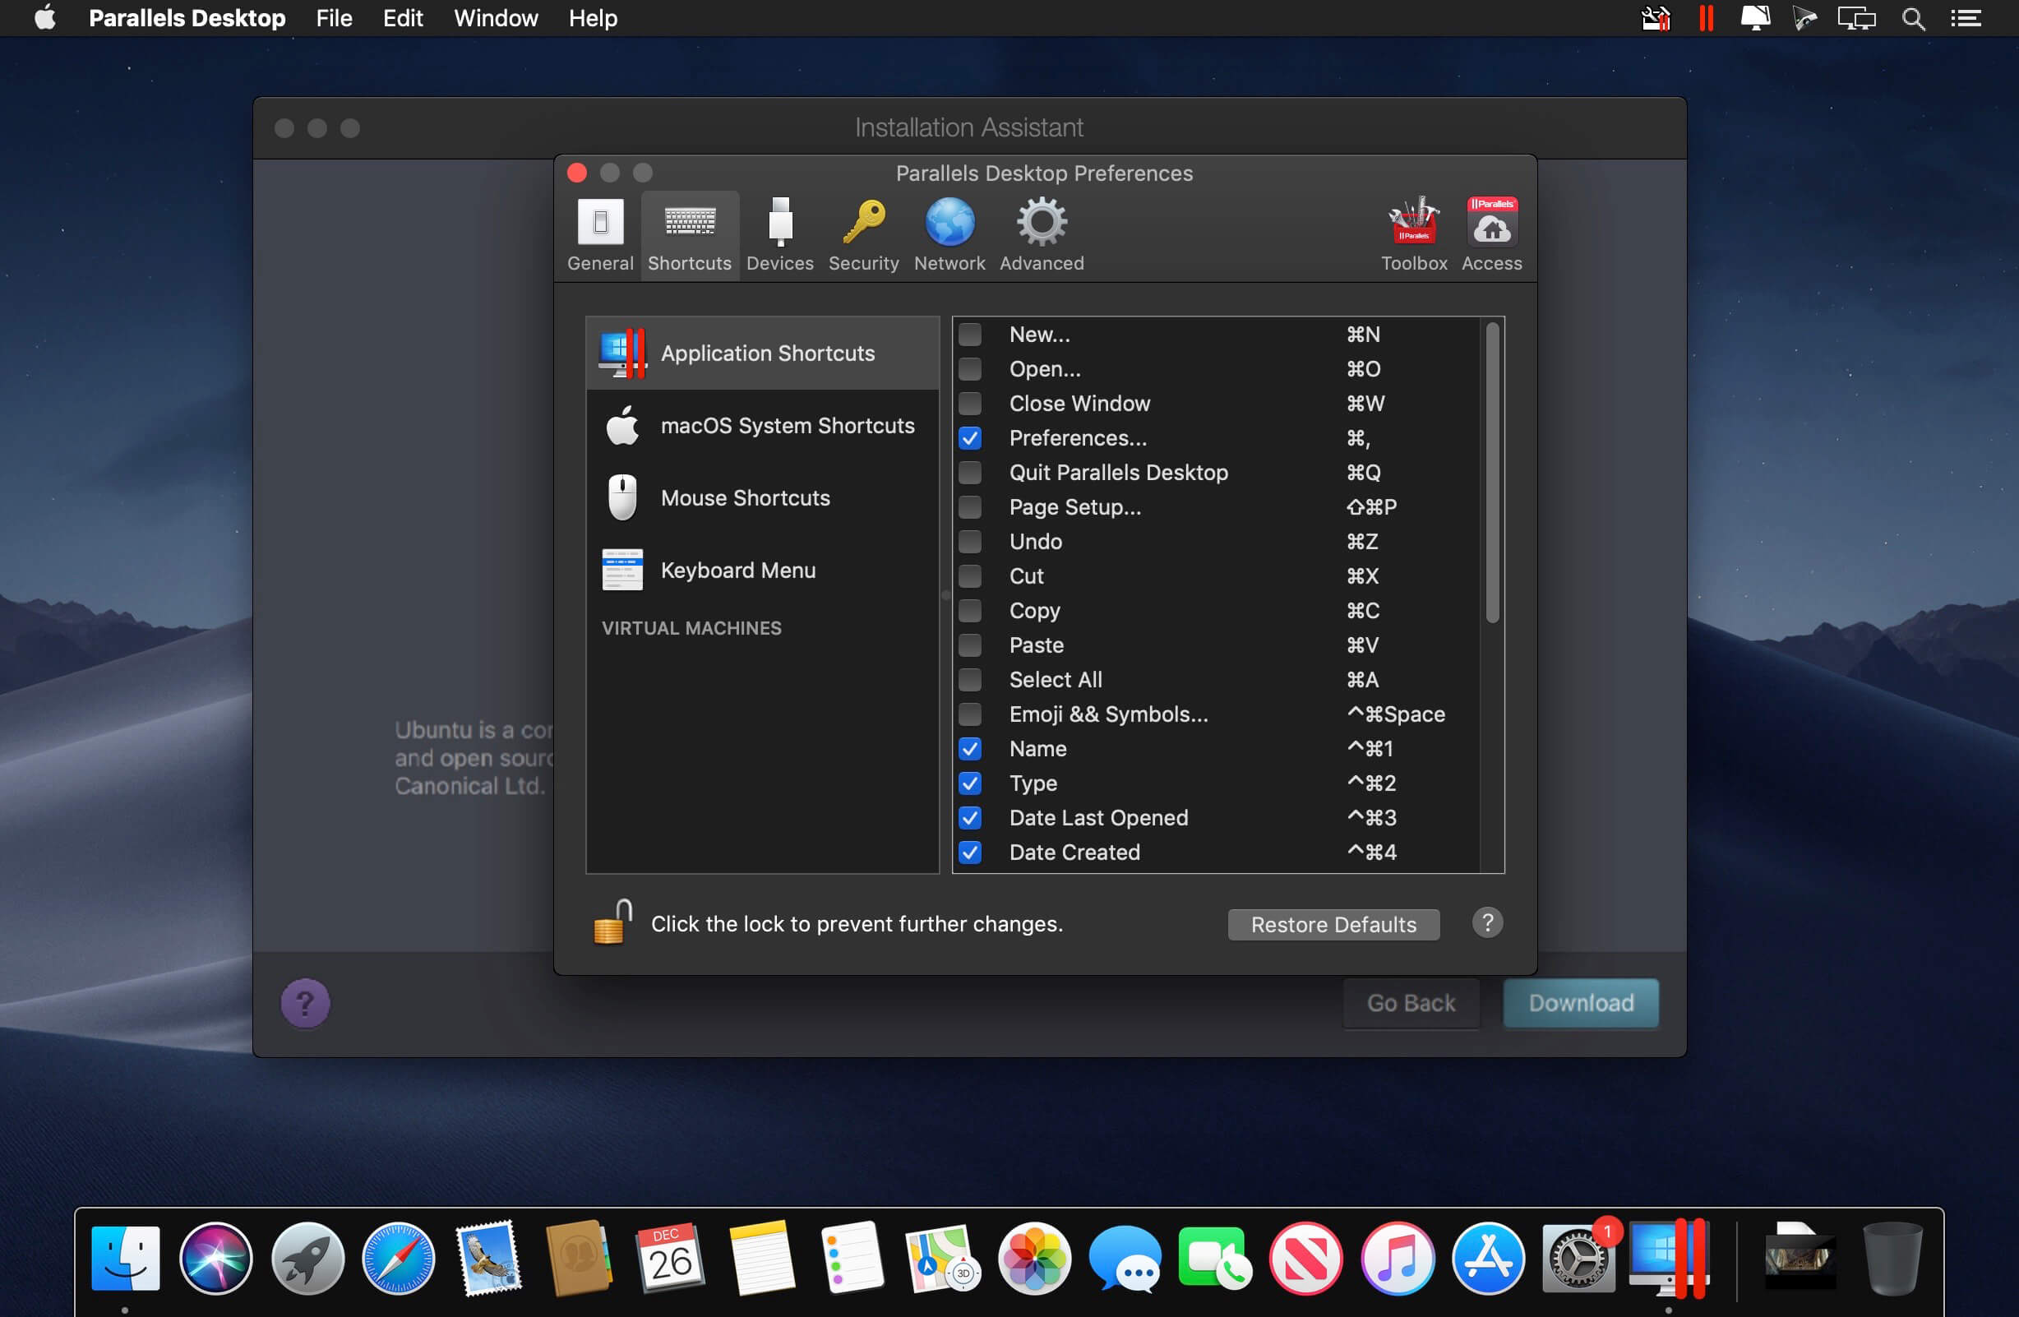The image size is (2019, 1317).
Task: Uncheck the Preferences... shortcut checkbox
Action: click(969, 438)
